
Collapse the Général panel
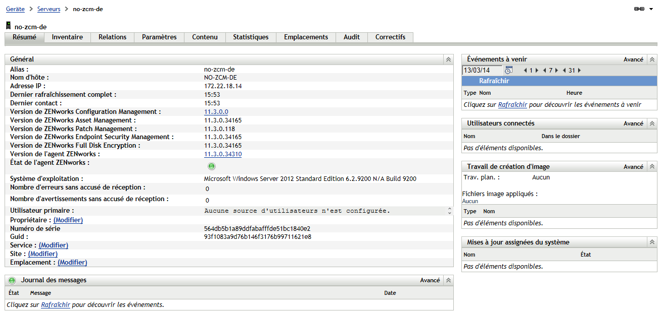point(448,59)
